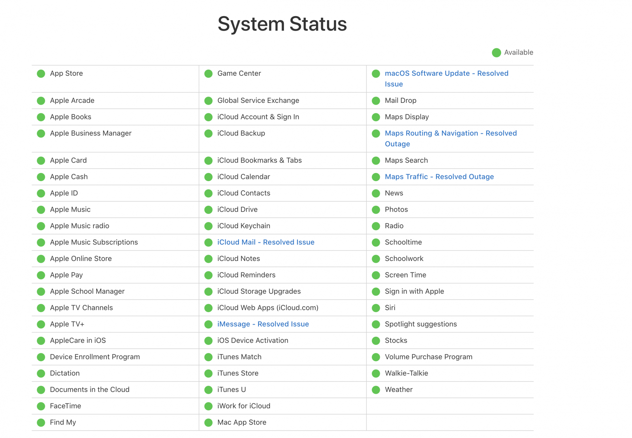The height and width of the screenshot is (438, 632).
Task: Open Maps Traffic Resolved Outage link
Action: tap(439, 177)
